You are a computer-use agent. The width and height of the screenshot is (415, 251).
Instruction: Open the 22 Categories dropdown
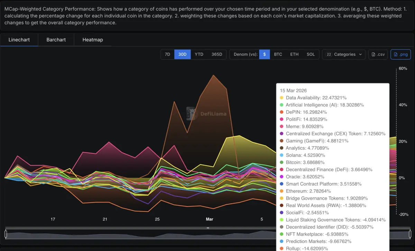click(344, 54)
